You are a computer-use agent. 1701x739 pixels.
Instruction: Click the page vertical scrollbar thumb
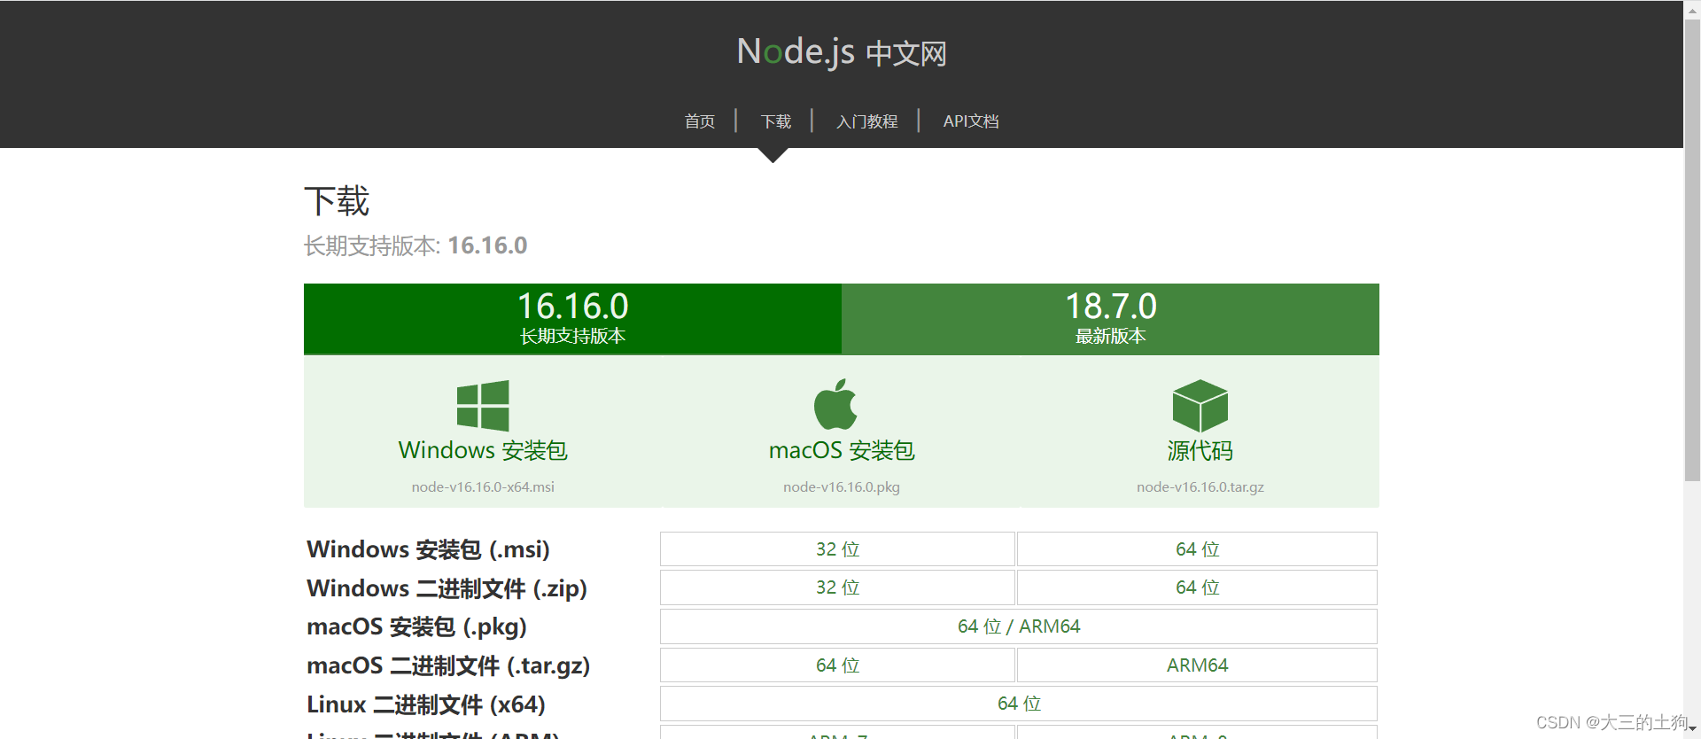coord(1692,251)
